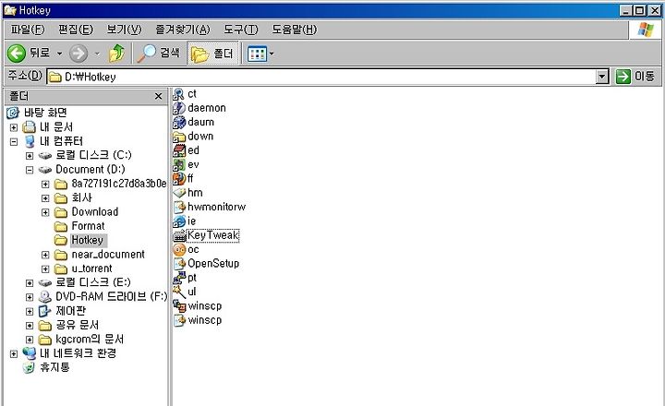This screenshot has height=406, width=665.
Task: Open the address bar dropdown
Action: (x=602, y=77)
